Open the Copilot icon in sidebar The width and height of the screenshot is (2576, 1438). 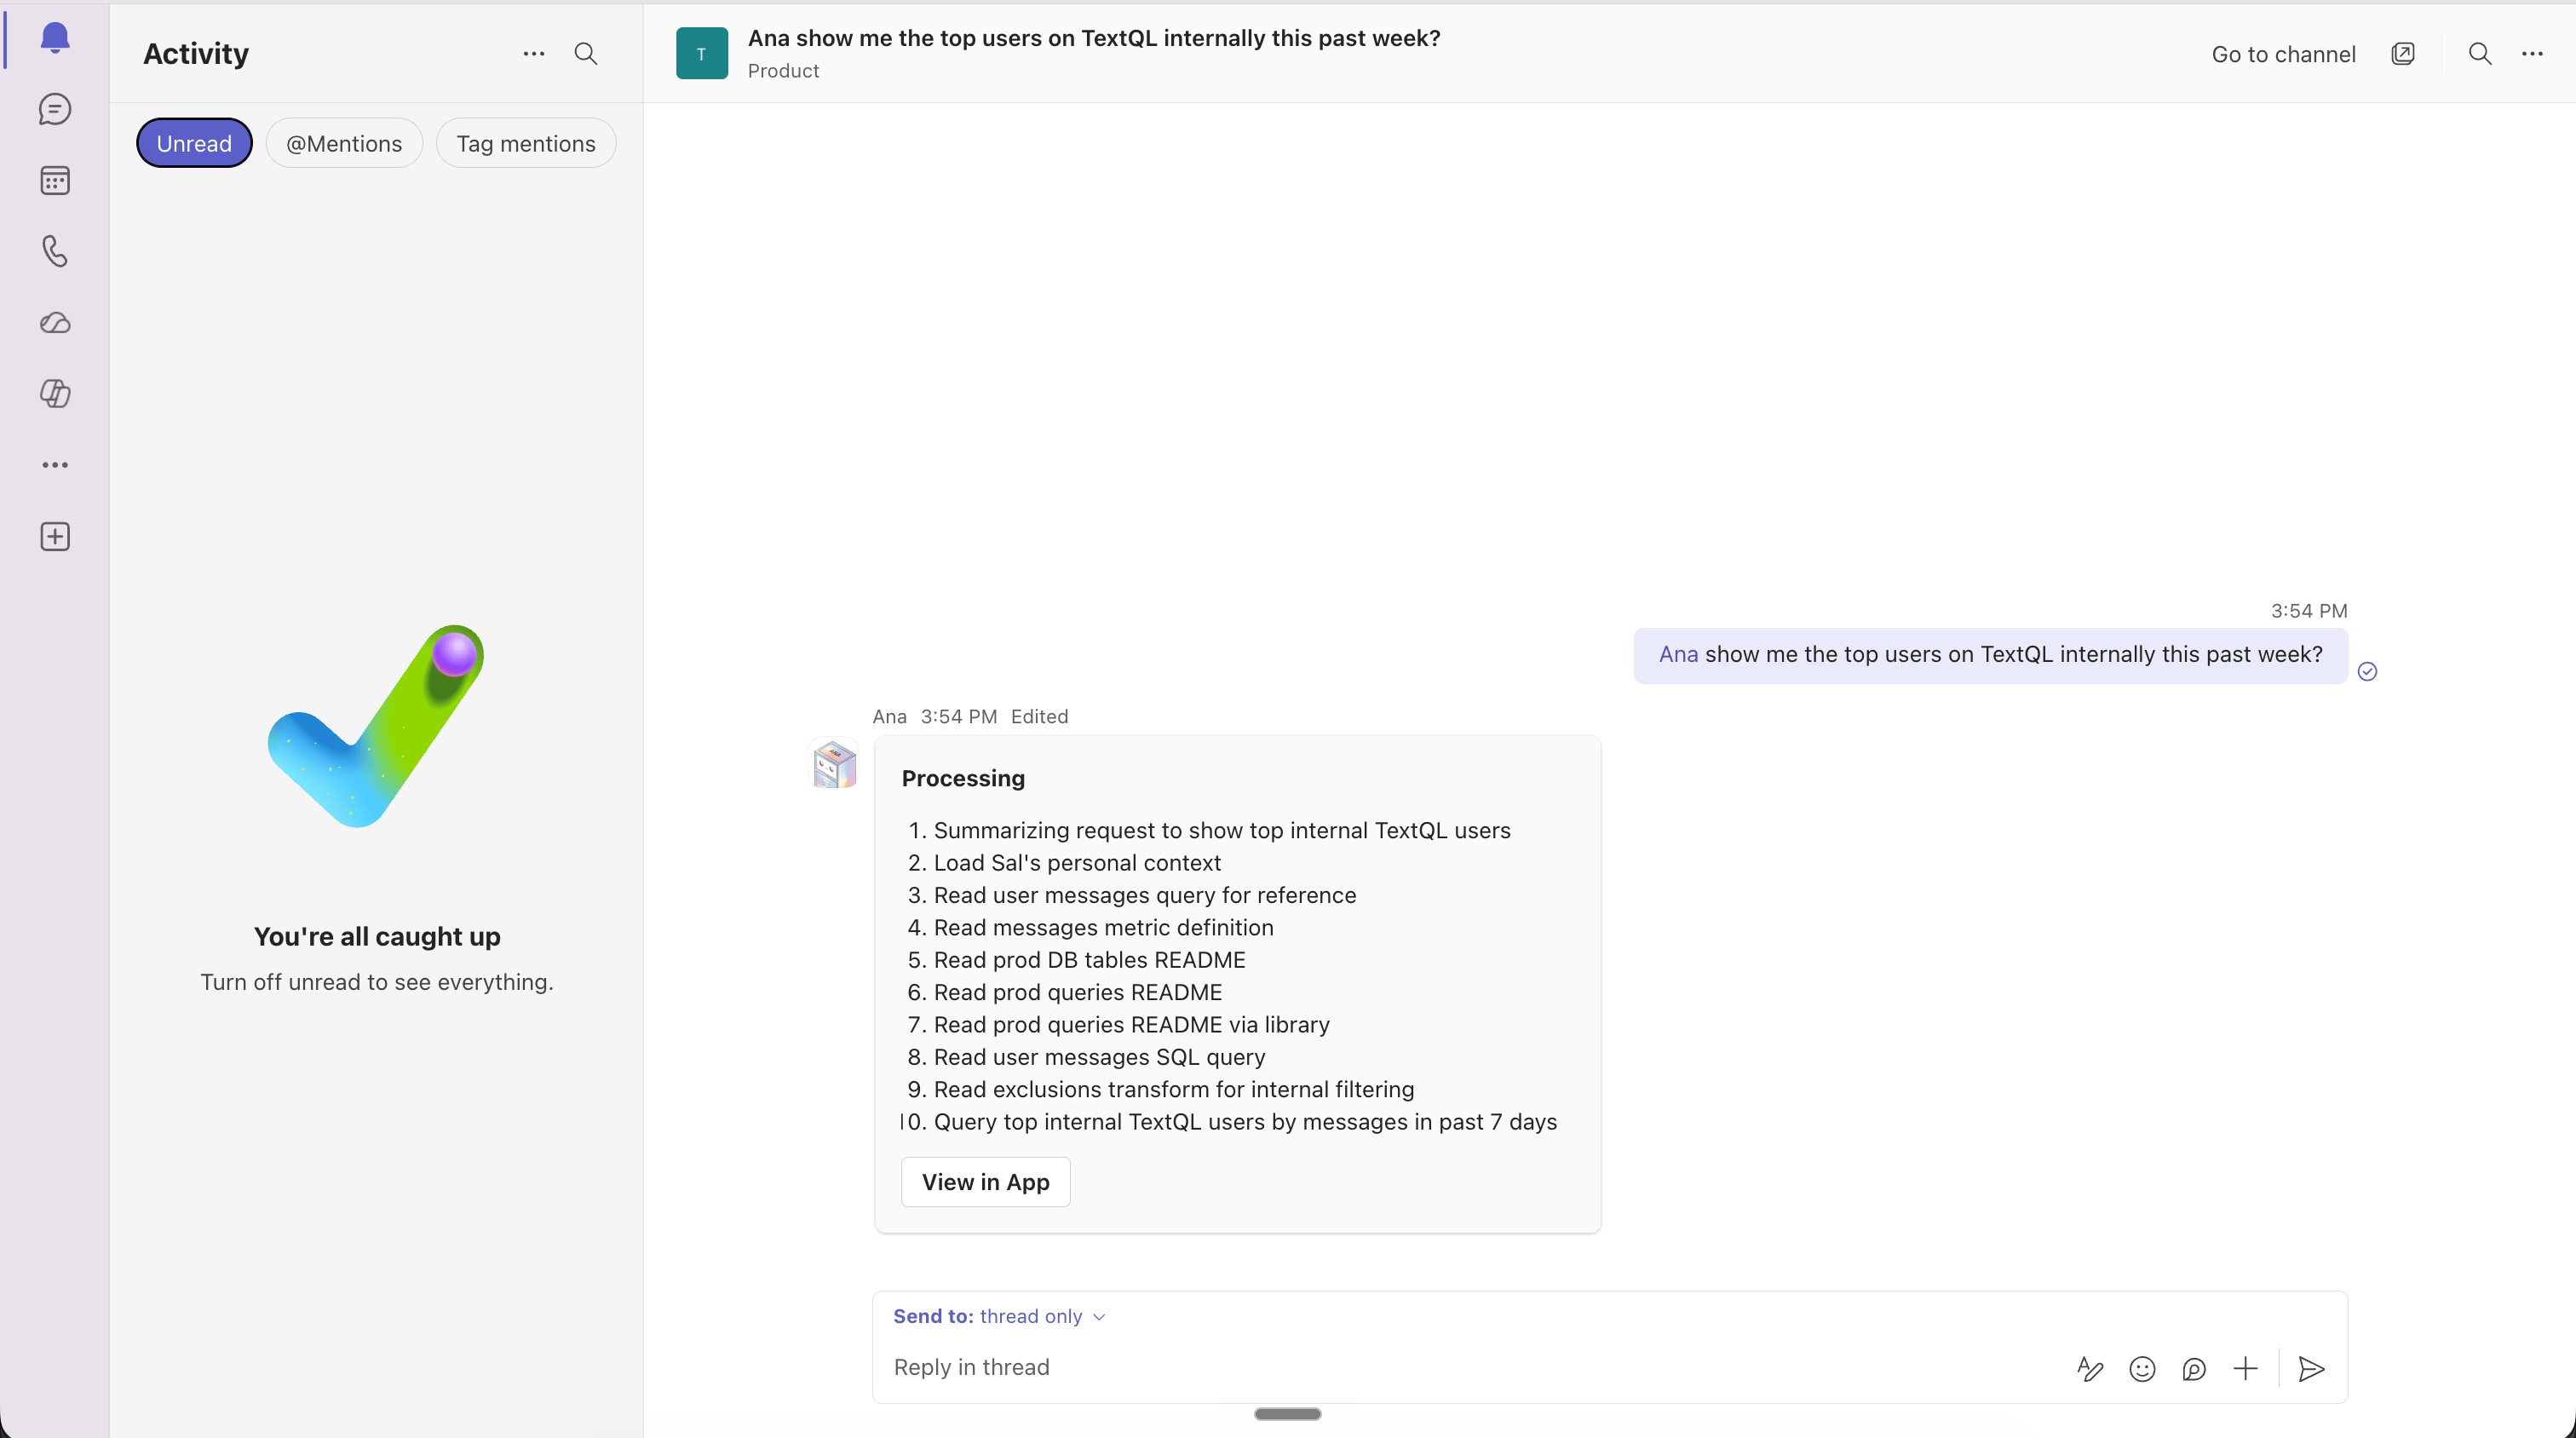pyautogui.click(x=55, y=393)
